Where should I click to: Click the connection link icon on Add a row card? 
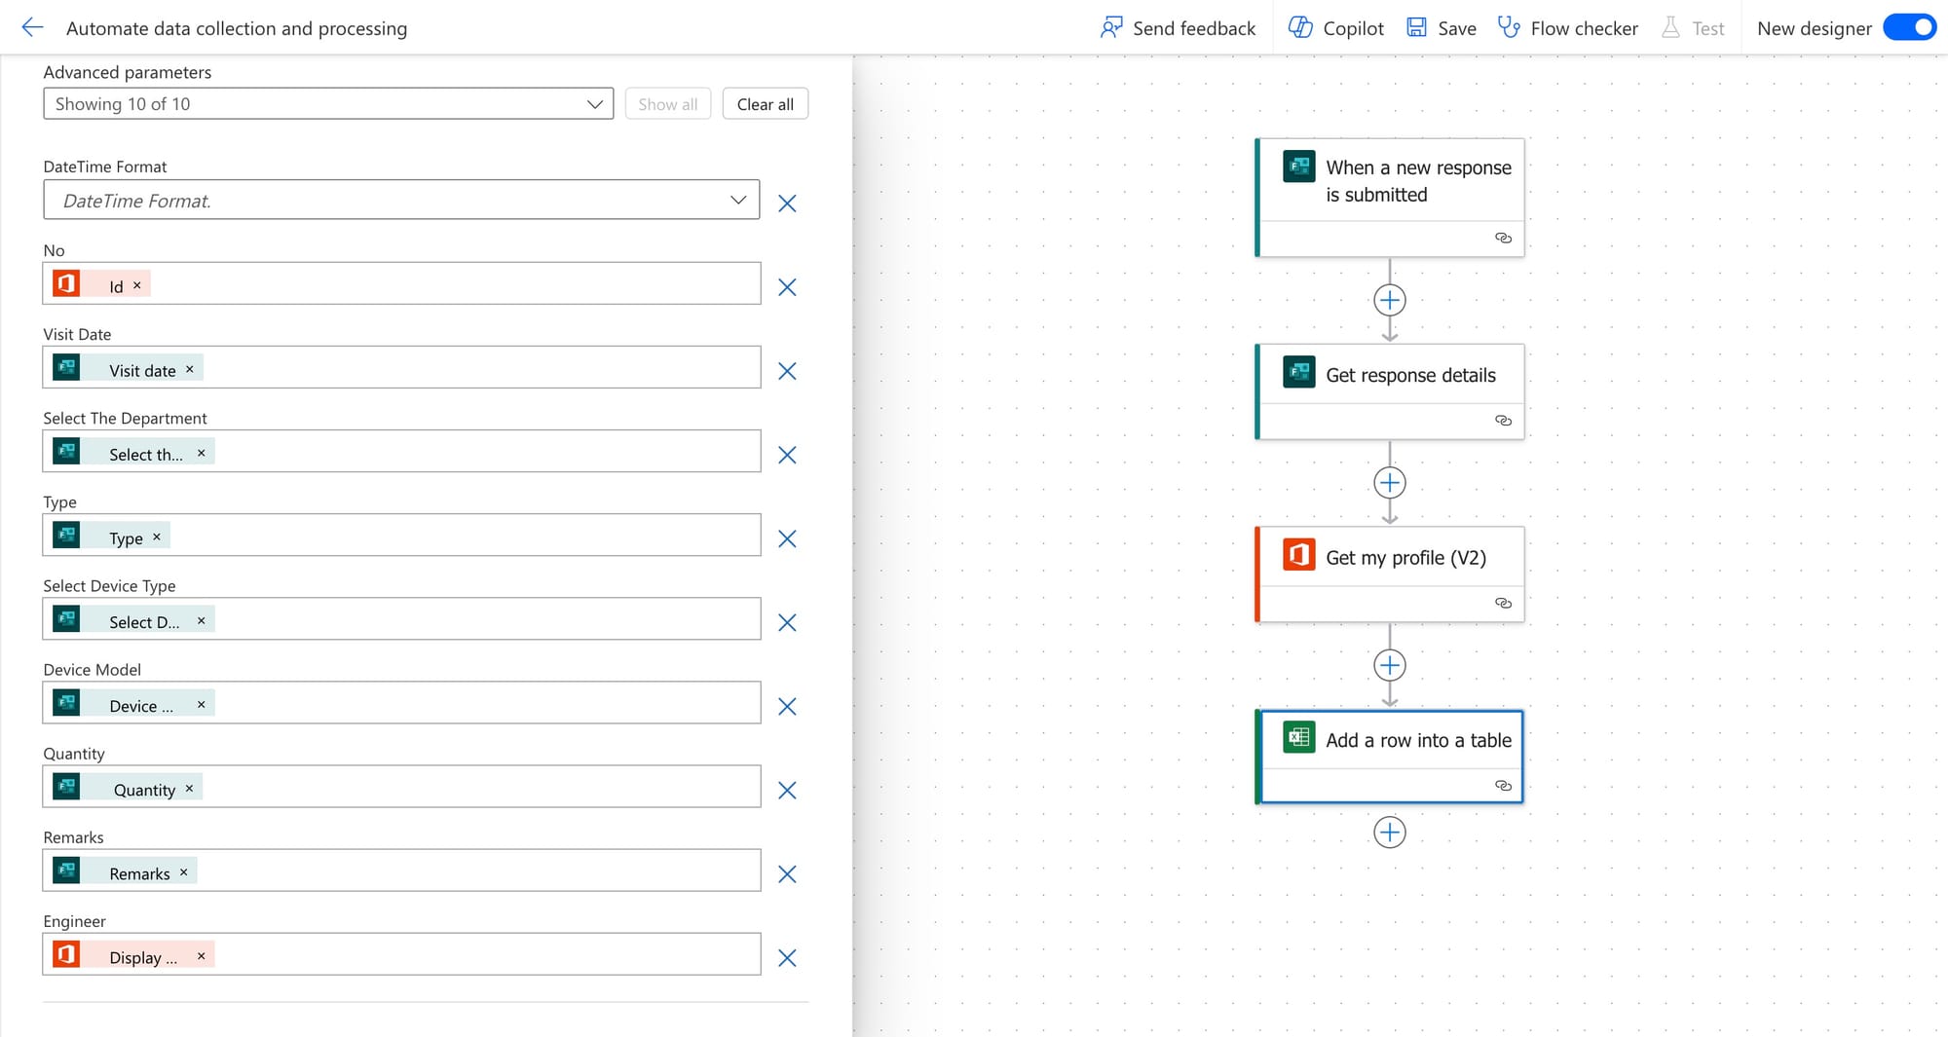coord(1503,786)
